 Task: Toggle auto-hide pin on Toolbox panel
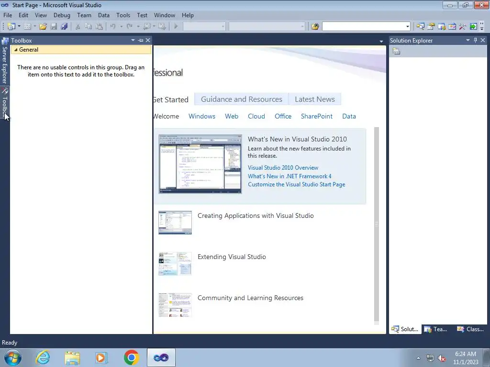(x=141, y=40)
